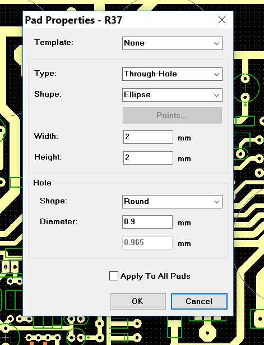Screen dimensions: 264x345
Task: Open the Template dropdown showing None
Action: click(x=172, y=43)
